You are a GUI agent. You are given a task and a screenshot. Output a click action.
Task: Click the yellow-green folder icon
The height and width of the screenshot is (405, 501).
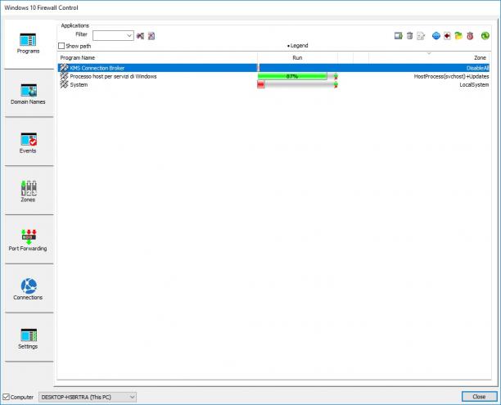tap(458, 36)
